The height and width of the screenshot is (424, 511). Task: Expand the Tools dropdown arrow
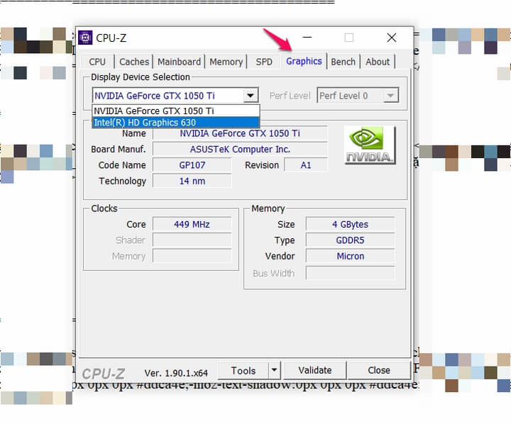(x=275, y=371)
